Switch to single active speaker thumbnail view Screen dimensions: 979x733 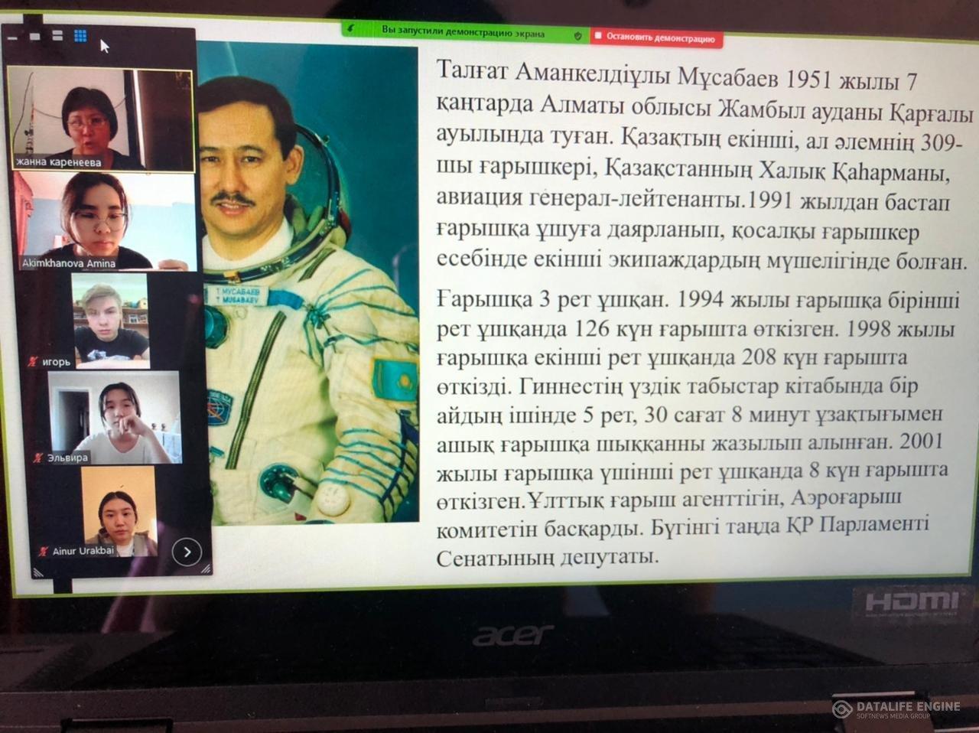click(34, 36)
